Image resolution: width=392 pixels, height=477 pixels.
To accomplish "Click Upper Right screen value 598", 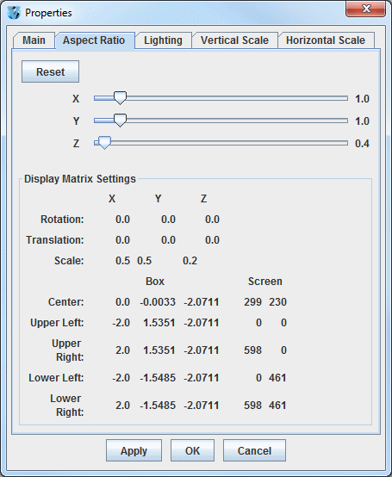I will click(252, 350).
